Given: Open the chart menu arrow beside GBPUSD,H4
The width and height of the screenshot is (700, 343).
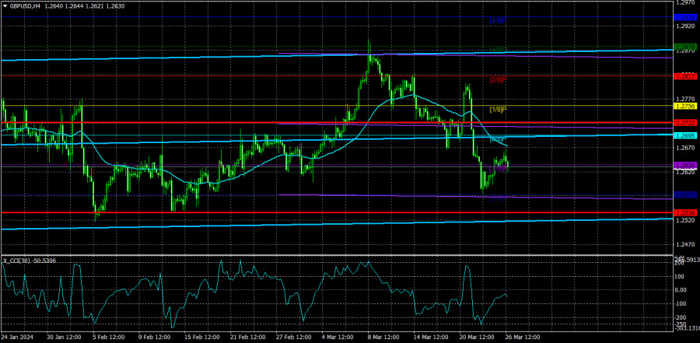Looking at the screenshot, I should 5,6.
